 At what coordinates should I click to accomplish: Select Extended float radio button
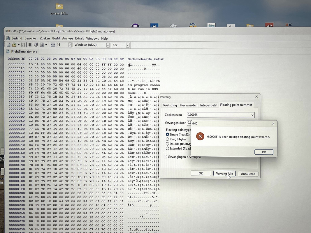tap(167, 149)
